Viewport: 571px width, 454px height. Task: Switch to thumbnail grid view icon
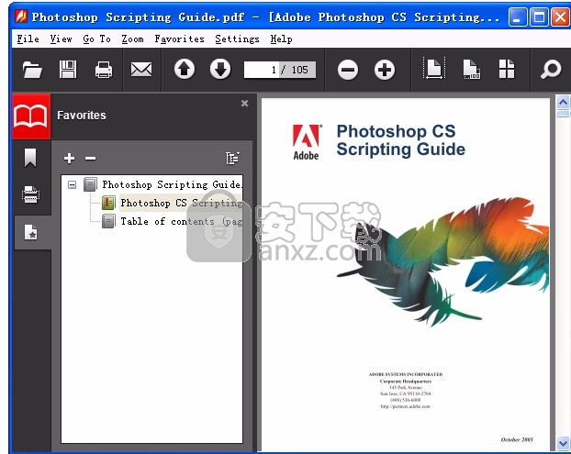click(x=507, y=69)
